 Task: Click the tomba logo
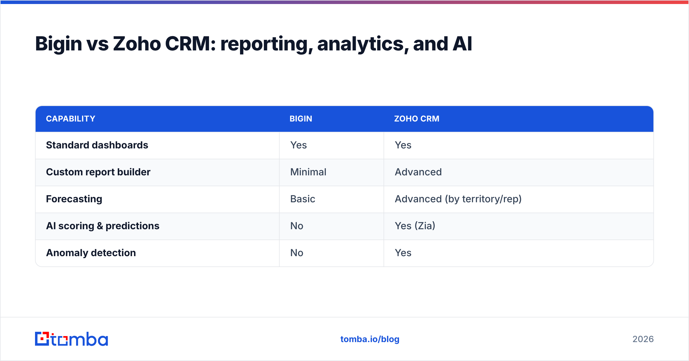click(71, 339)
